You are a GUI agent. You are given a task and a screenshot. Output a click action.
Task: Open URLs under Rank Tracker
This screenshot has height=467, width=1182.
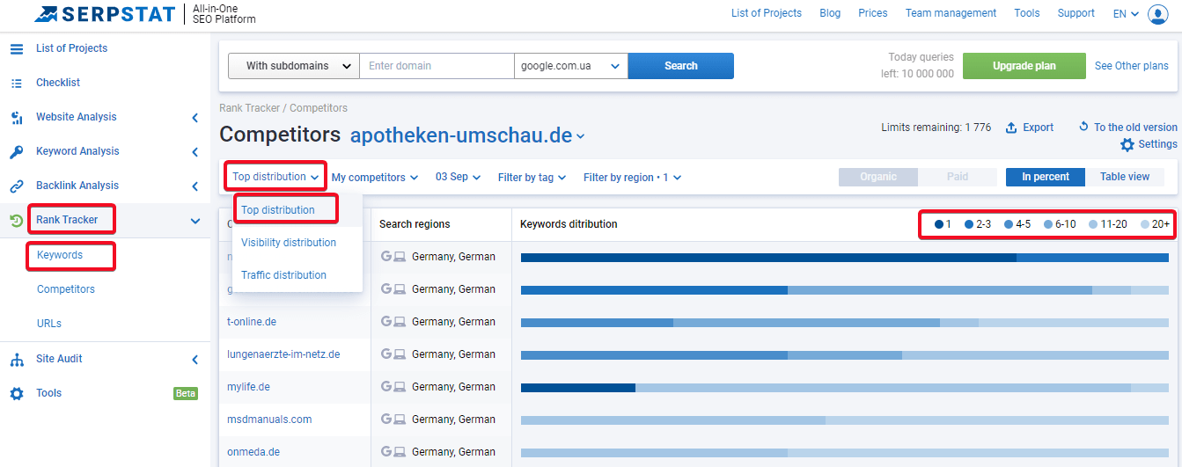pyautogui.click(x=49, y=324)
